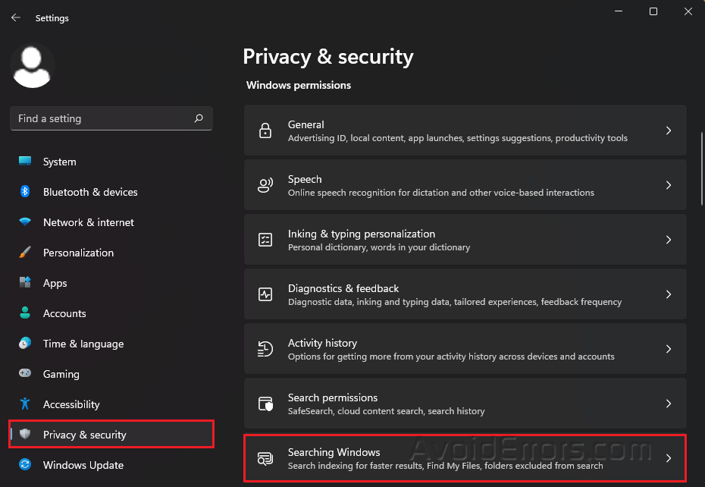Go back using the arrow button
This screenshot has height=487, width=705.
[x=15, y=17]
